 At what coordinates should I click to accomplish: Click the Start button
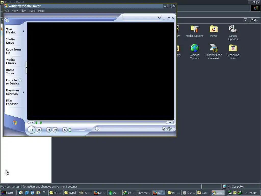pyautogui.click(x=8, y=193)
